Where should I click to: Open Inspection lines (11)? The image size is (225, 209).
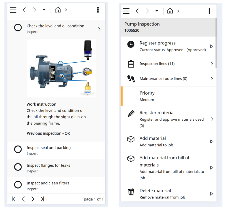click(168, 64)
